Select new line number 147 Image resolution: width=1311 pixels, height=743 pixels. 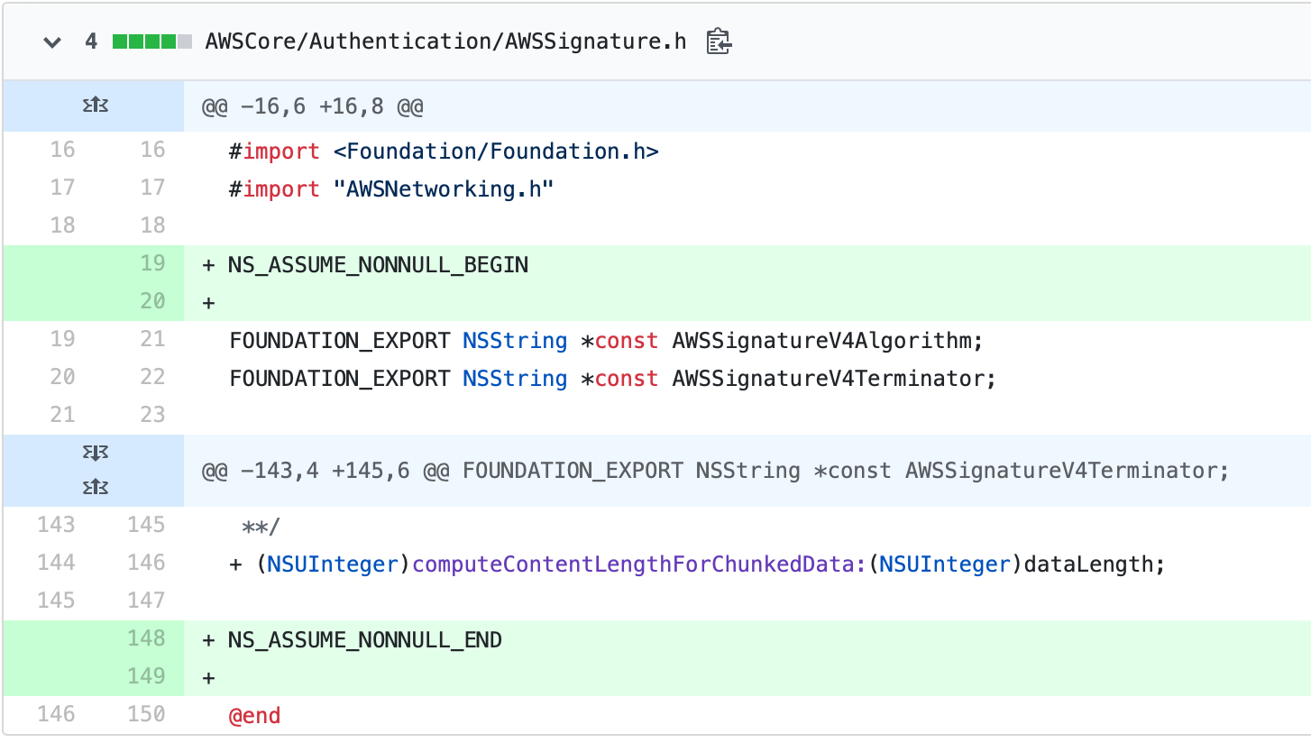coord(146,601)
